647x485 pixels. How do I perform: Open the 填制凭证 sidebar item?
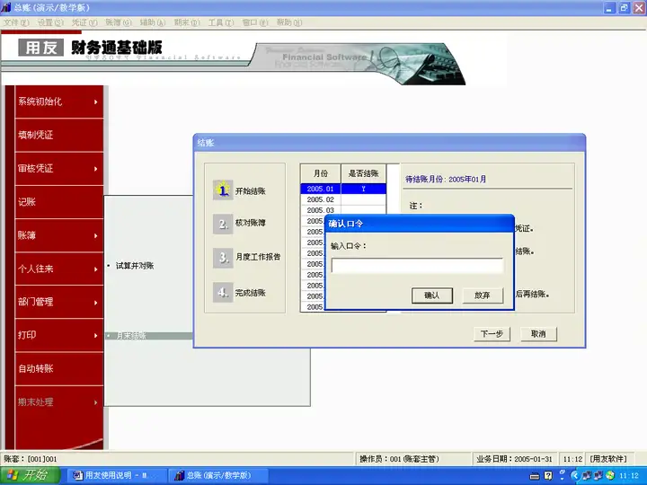(x=59, y=135)
